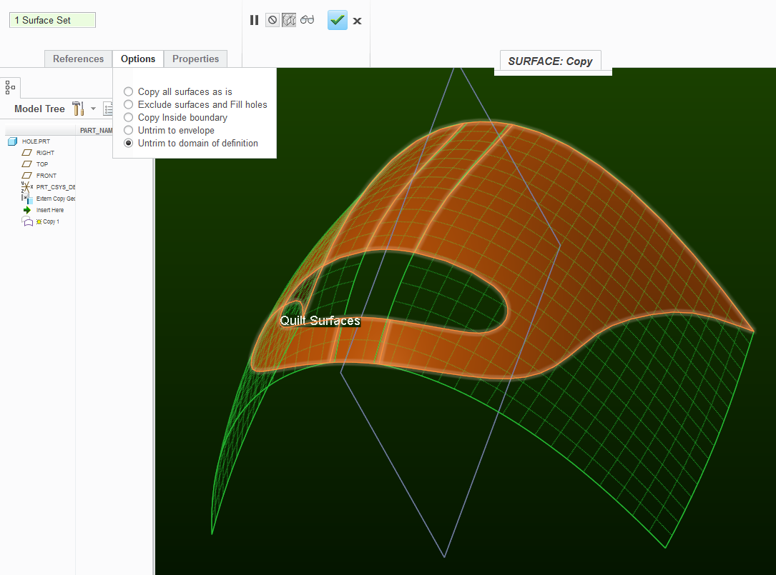Click the glasses verify-preview icon
This screenshot has height=575, width=776.
pos(307,20)
